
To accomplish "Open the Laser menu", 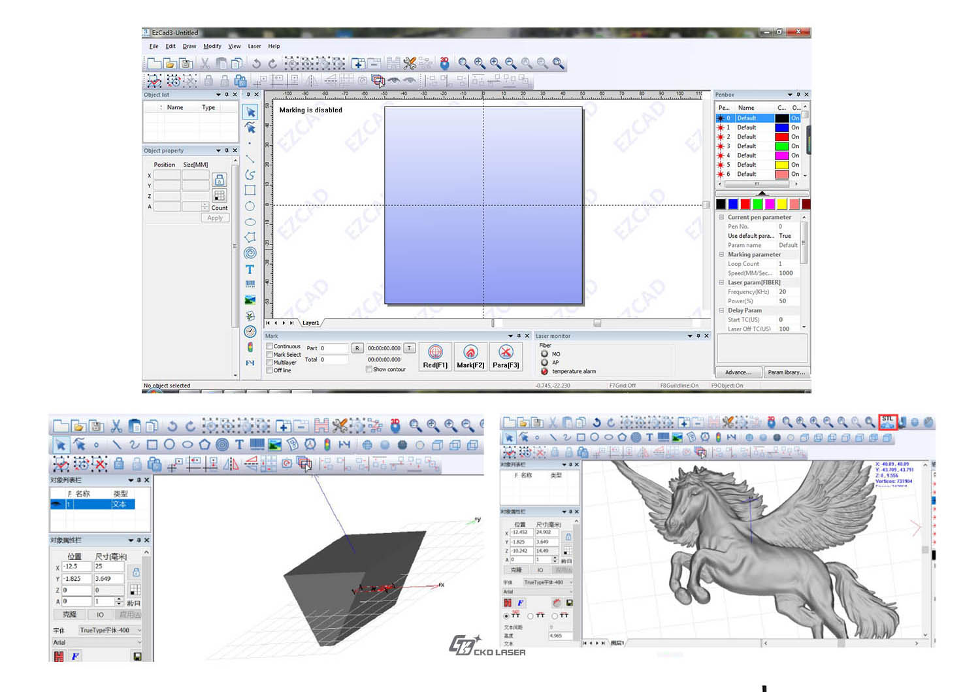I will pyautogui.click(x=254, y=46).
